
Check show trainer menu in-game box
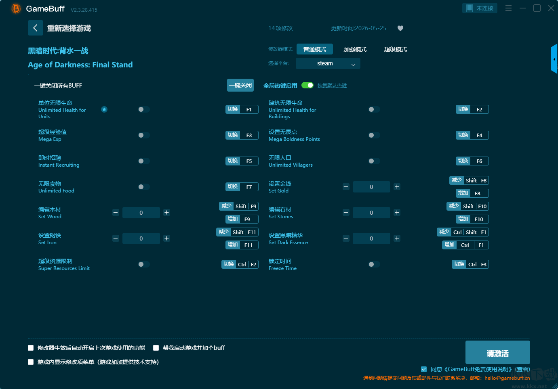coord(31,362)
